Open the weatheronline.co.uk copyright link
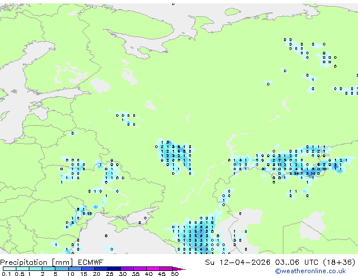Image resolution: width=358 pixels, height=276 pixels. pyautogui.click(x=311, y=271)
